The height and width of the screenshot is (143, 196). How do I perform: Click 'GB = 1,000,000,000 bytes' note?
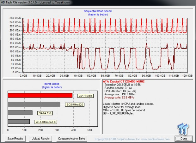(119, 113)
